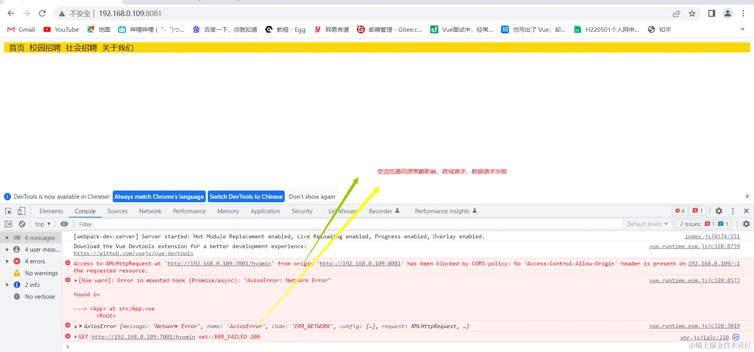Dismiss the DevTools language infobar
This screenshot has height=352, width=754.
pyautogui.click(x=747, y=196)
